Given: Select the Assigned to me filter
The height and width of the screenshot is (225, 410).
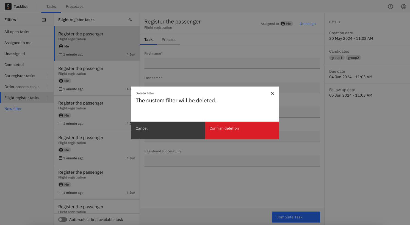Looking at the screenshot, I should pyautogui.click(x=18, y=43).
